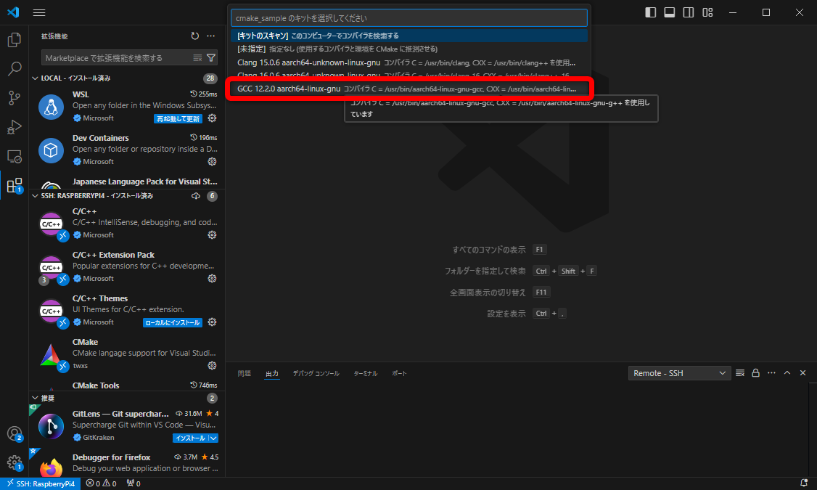Open the Accounts icon in activity bar
This screenshot has width=817, height=490.
pyautogui.click(x=14, y=433)
